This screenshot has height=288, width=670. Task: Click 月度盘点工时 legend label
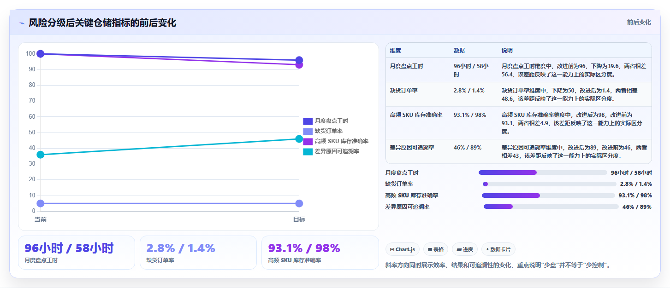tap(331, 121)
